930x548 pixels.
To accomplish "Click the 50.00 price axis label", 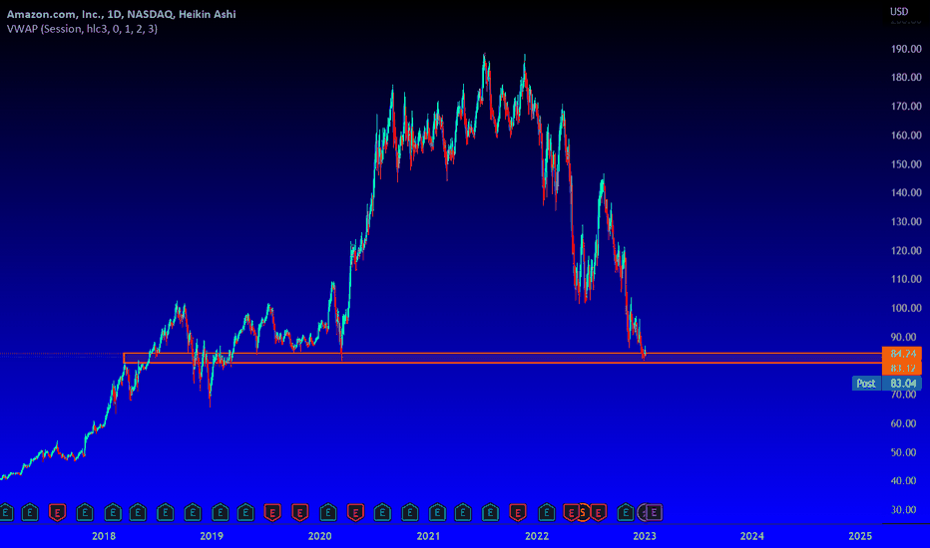I will [903, 452].
